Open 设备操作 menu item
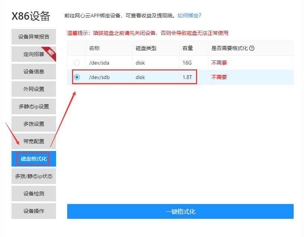The height and width of the screenshot is (237, 307). pos(34,211)
